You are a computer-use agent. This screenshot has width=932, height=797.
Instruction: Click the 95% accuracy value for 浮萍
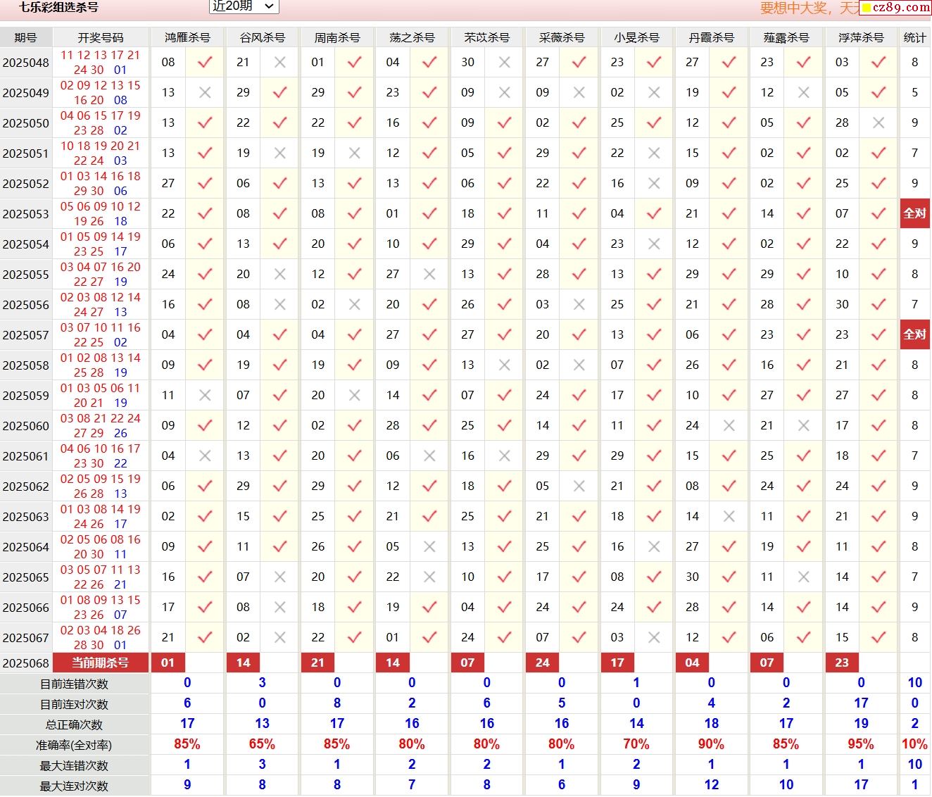click(861, 744)
